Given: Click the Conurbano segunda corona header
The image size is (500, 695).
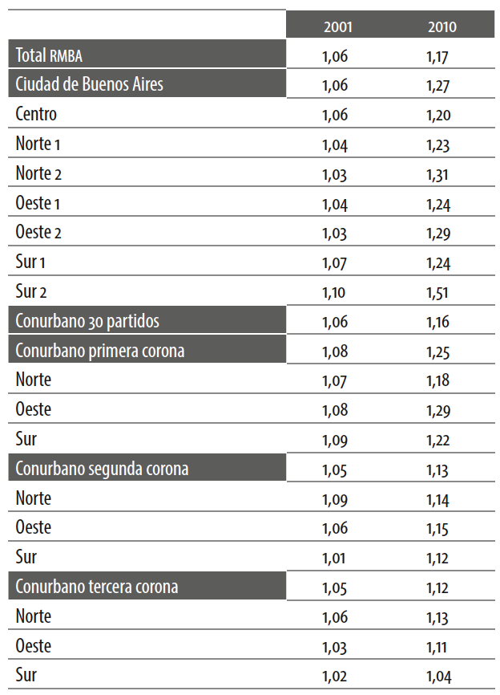Looking at the screenshot, I should pos(102,468).
